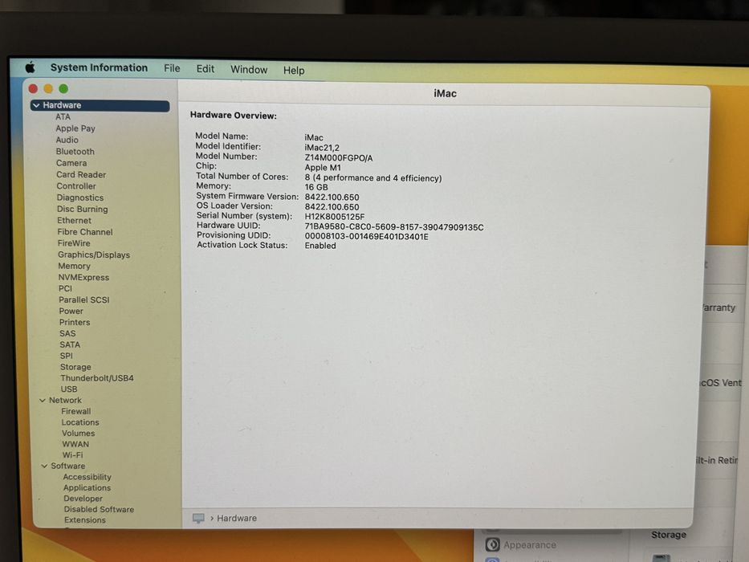Collapse the Software section chevron
This screenshot has height=562, width=749.
pyautogui.click(x=44, y=466)
